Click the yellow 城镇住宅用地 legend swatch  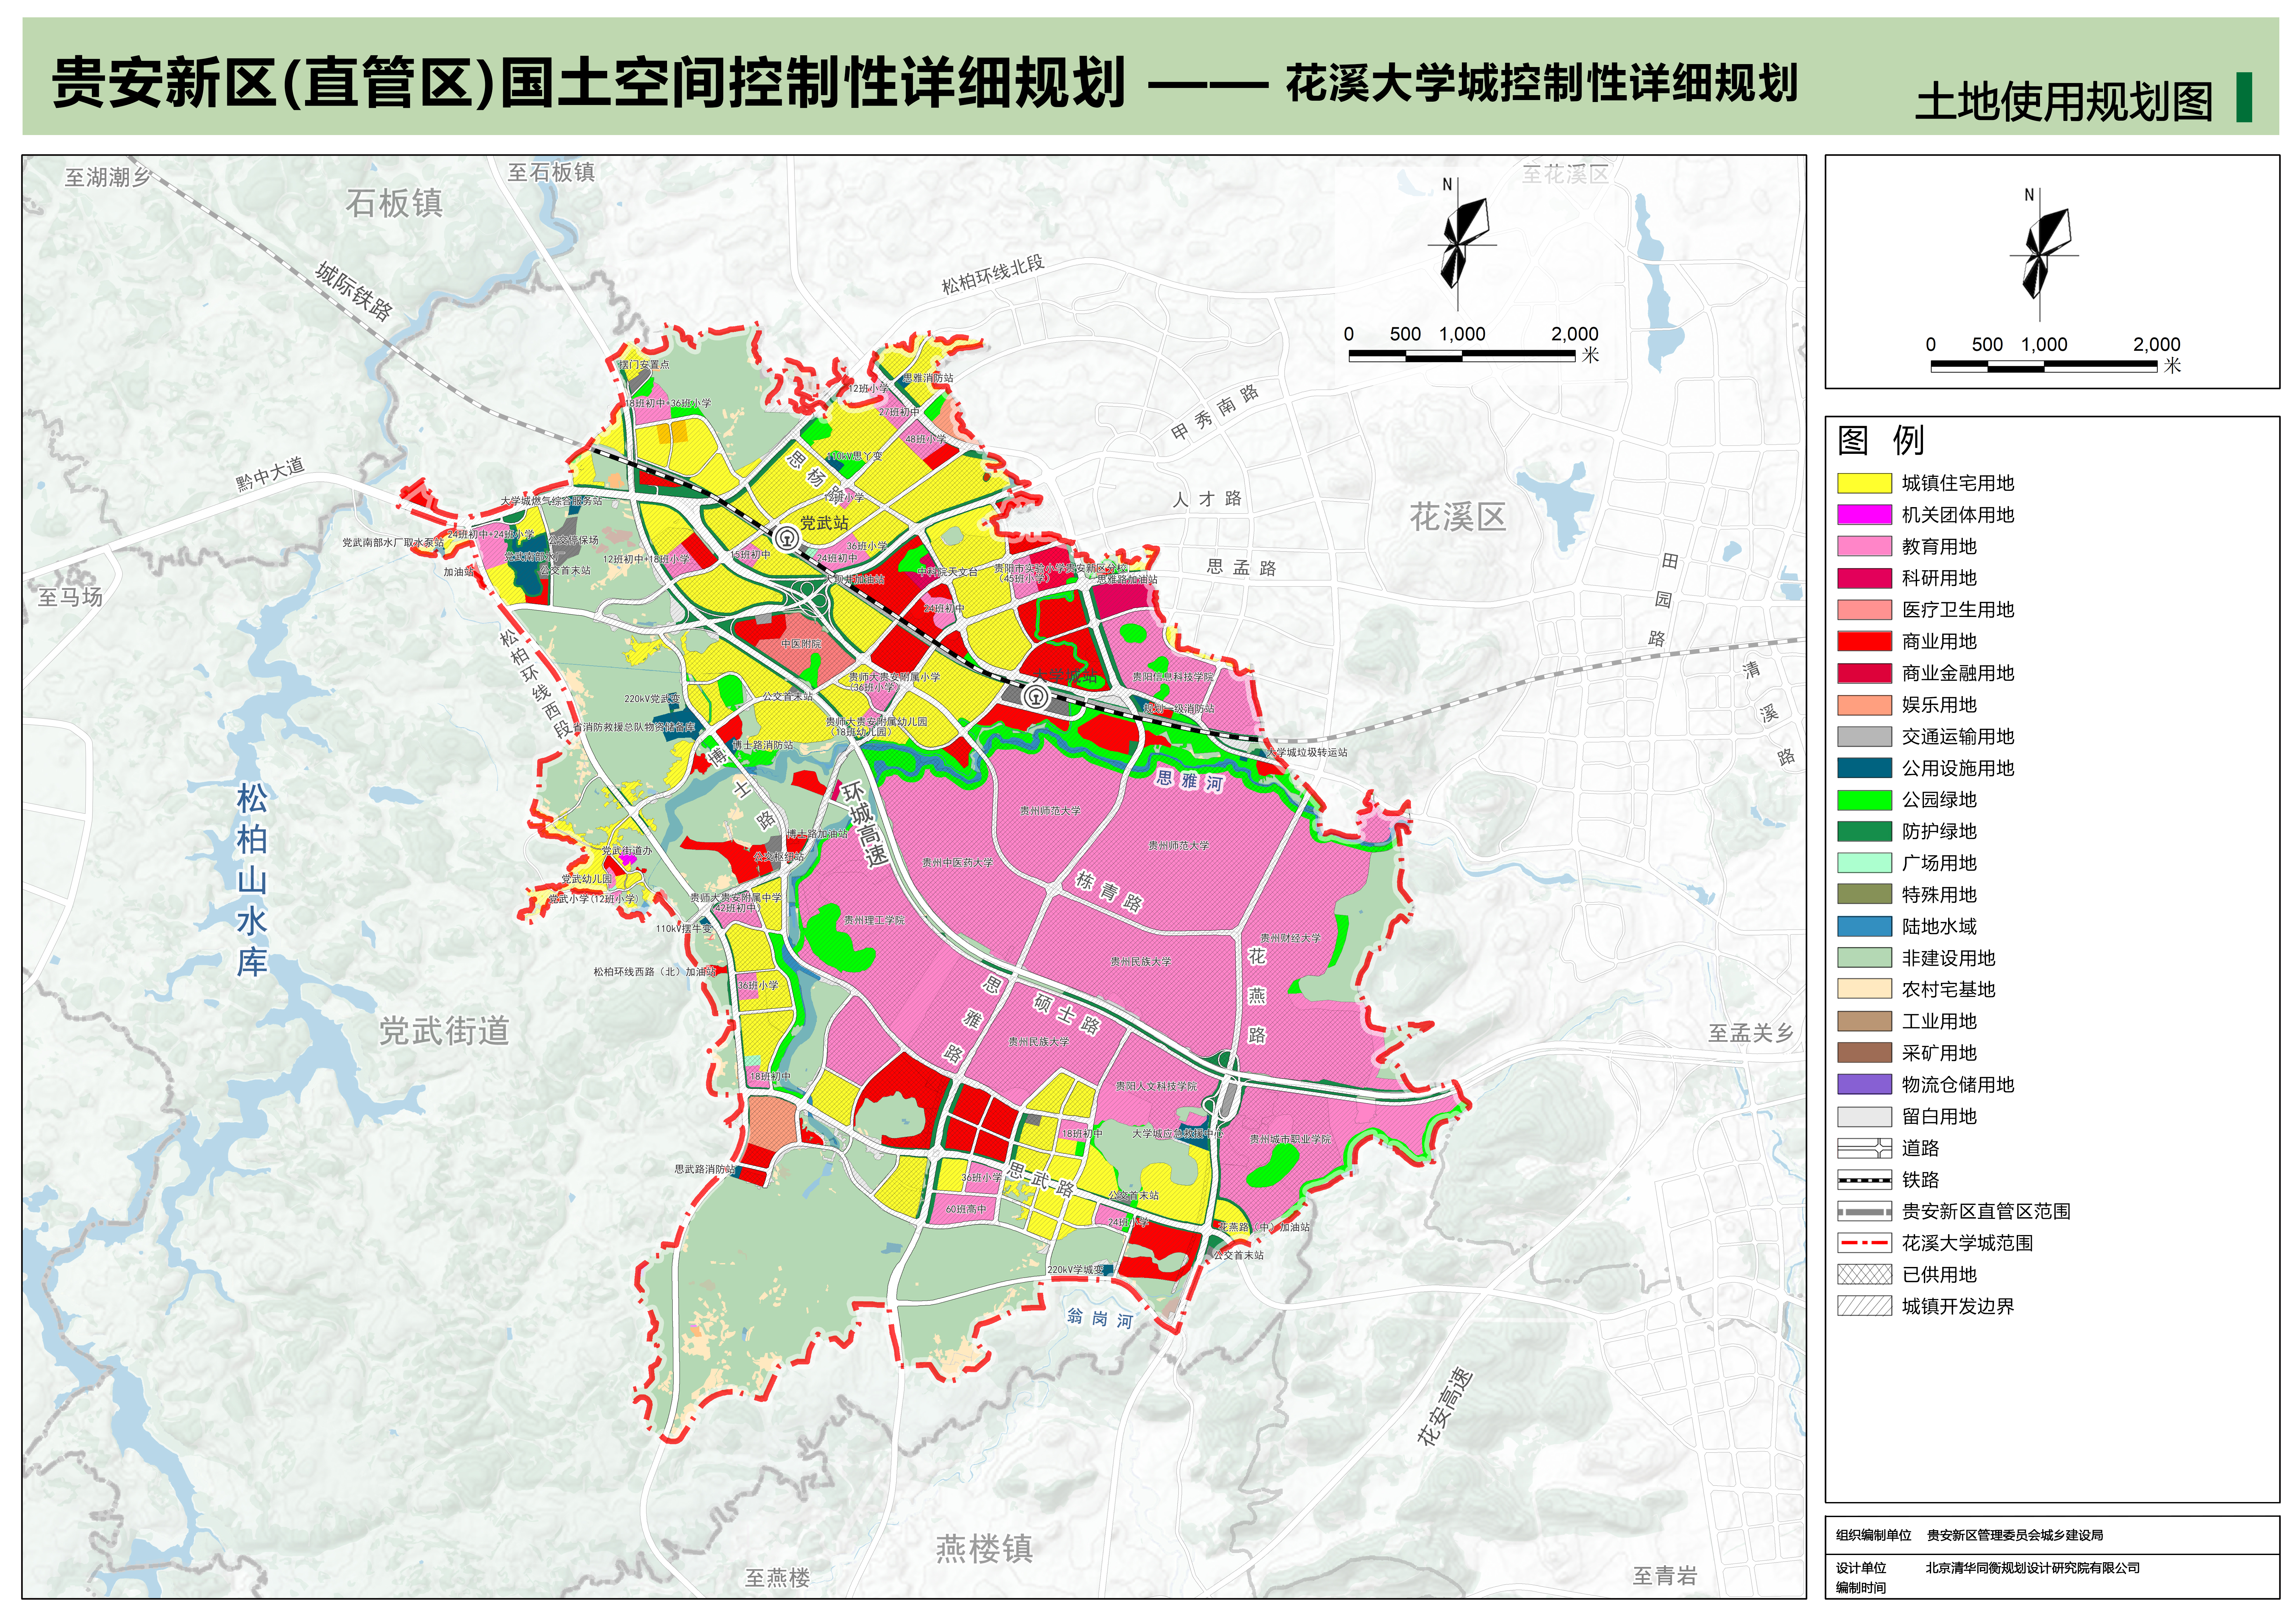pyautogui.click(x=1864, y=483)
